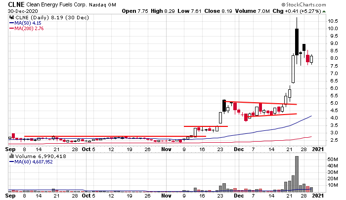Click the 9.0 price axis label
The image size is (346, 200).
click(334, 43)
